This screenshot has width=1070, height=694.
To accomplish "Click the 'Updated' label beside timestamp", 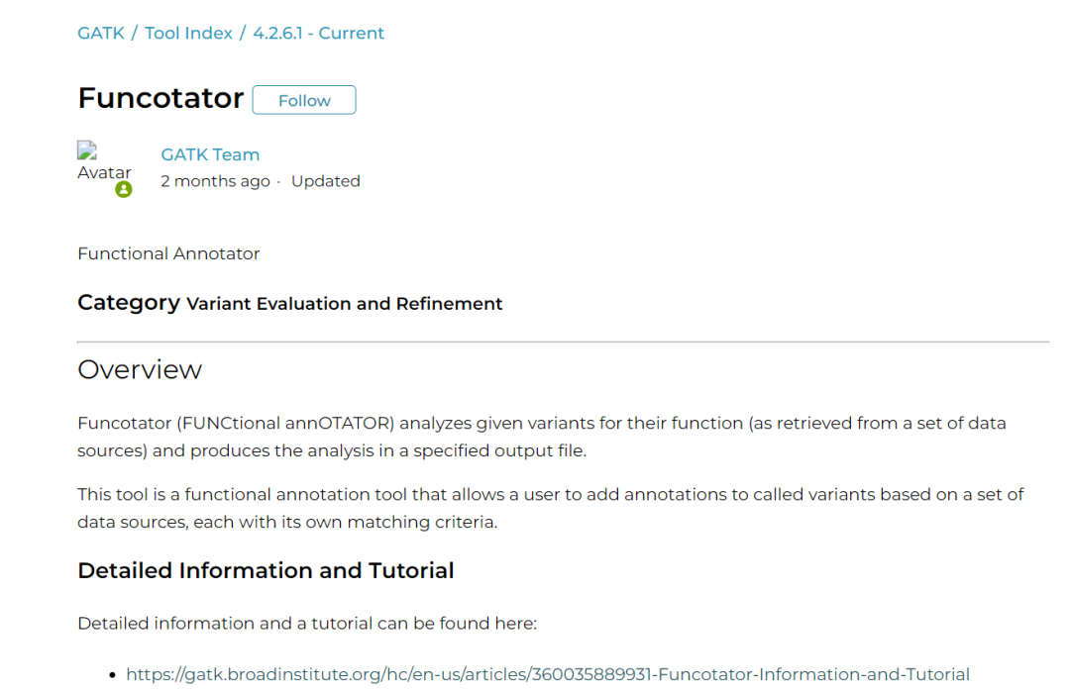I will (x=325, y=181).
